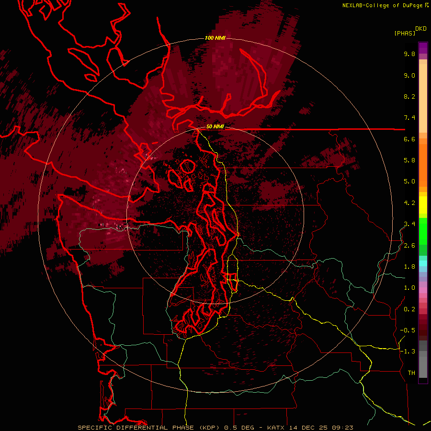The image size is (431, 431).
Task: Click the 2.6 value on the color scale
Action: coord(409,246)
